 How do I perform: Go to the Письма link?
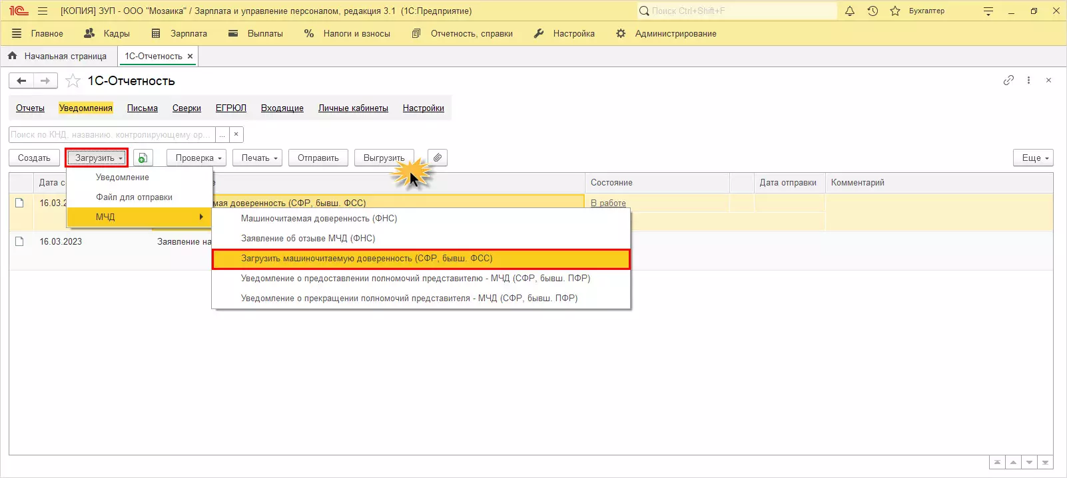pos(143,108)
